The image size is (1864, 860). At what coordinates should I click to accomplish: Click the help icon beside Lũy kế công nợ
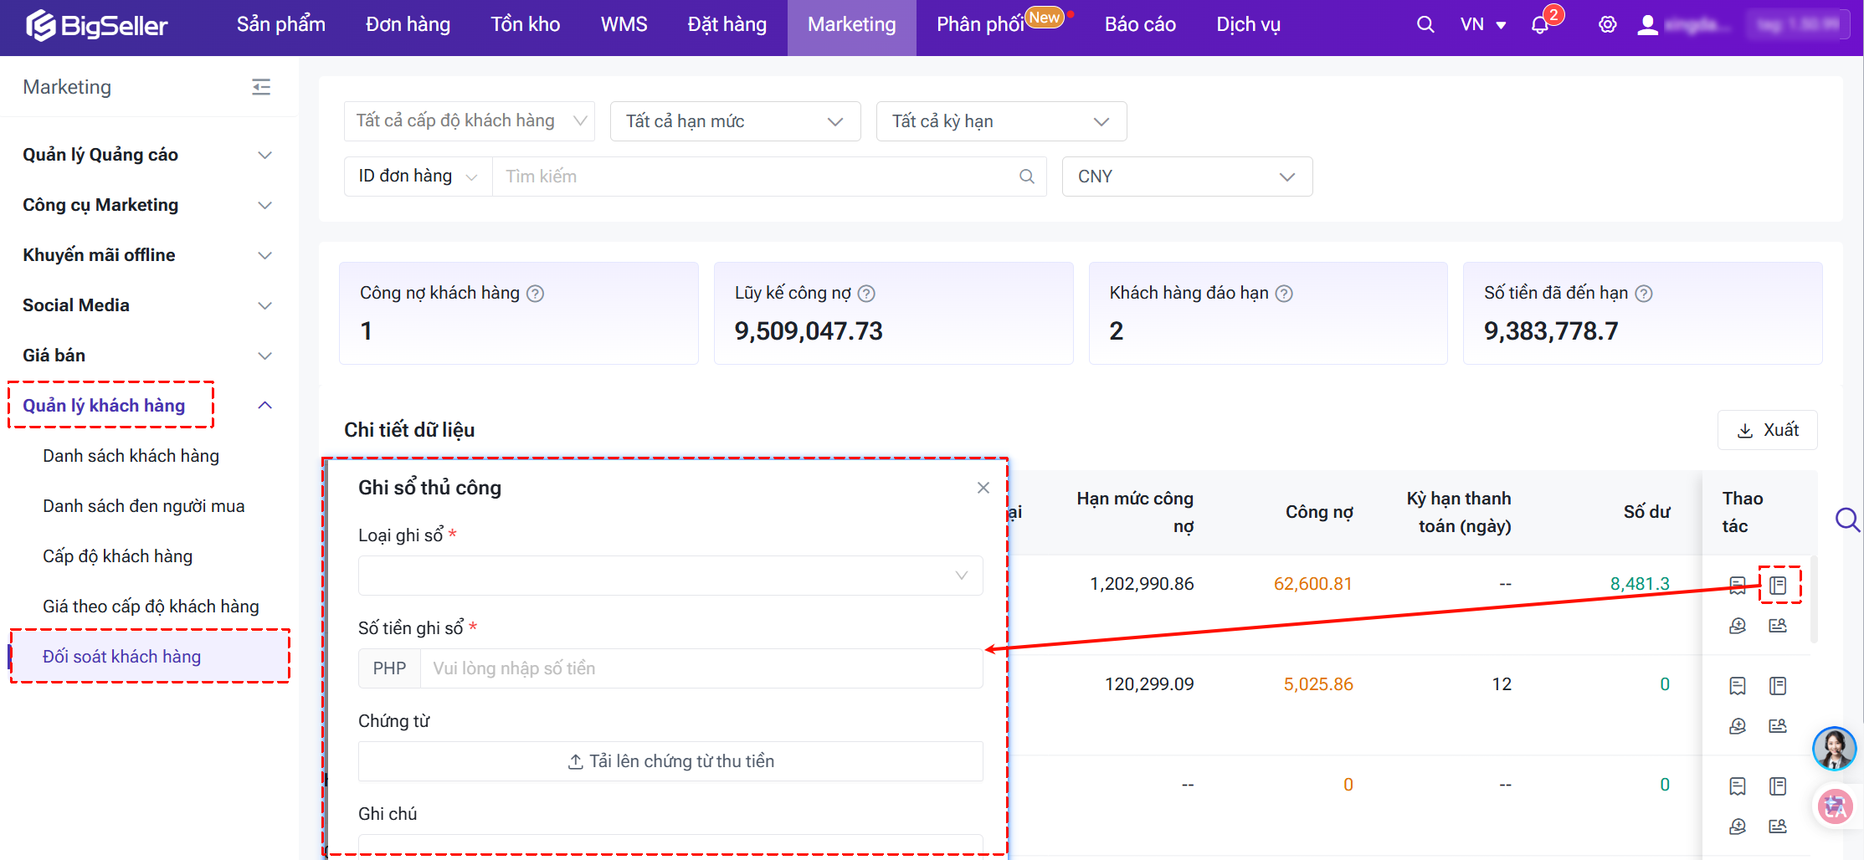(x=867, y=294)
